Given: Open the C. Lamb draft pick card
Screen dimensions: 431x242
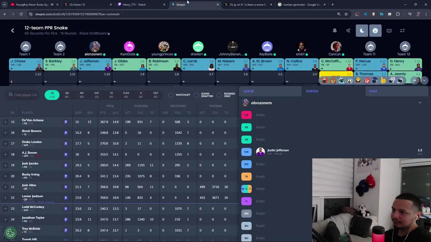Looking at the screenshot, I should 198,65.
